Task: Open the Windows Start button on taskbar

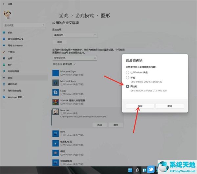Action: click(130, 170)
